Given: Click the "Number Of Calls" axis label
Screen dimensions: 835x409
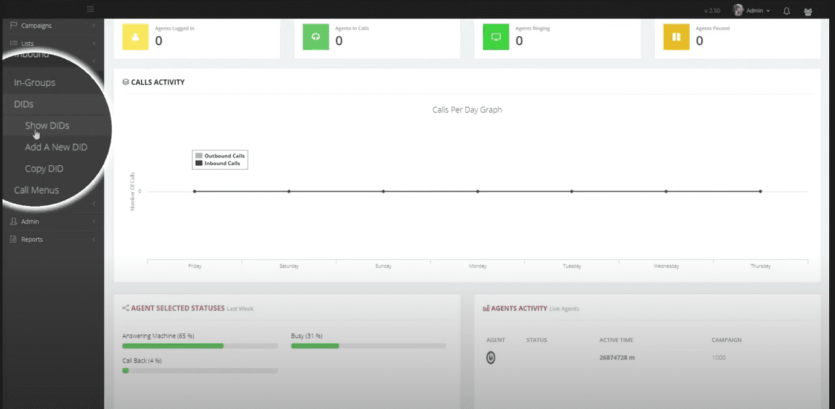Looking at the screenshot, I should coord(133,192).
